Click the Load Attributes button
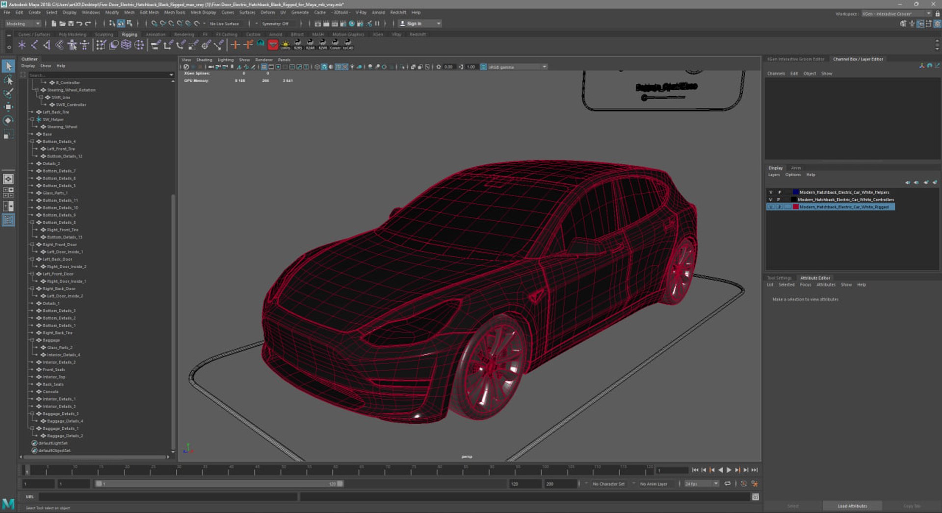Screen dimensions: 942x513 click(x=852, y=506)
